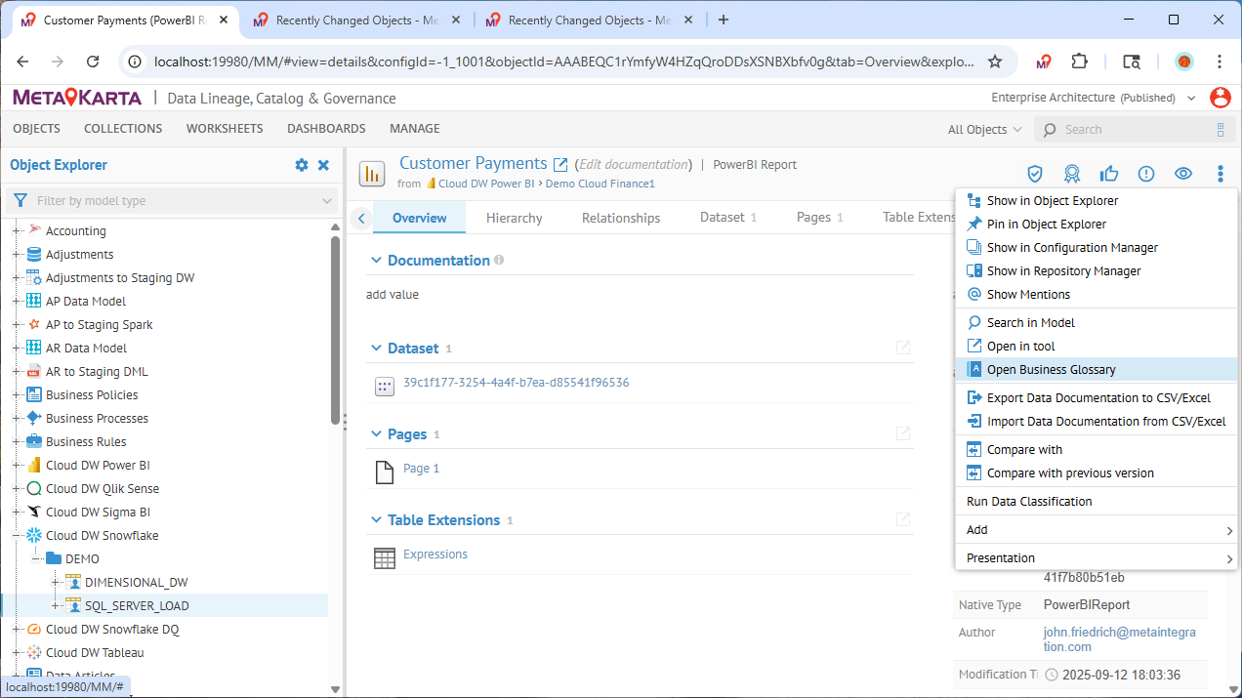Viewport: 1242px width, 698px height.
Task: Click the endorse award ribbon icon
Action: coord(1072,174)
